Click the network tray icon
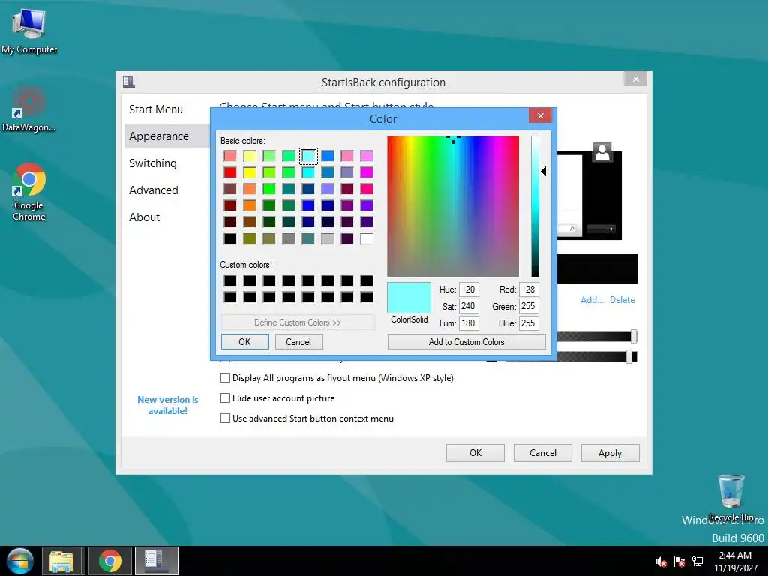This screenshot has width=768, height=576. tap(697, 562)
